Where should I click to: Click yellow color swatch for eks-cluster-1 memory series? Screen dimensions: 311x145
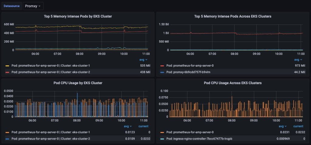pos(7,65)
